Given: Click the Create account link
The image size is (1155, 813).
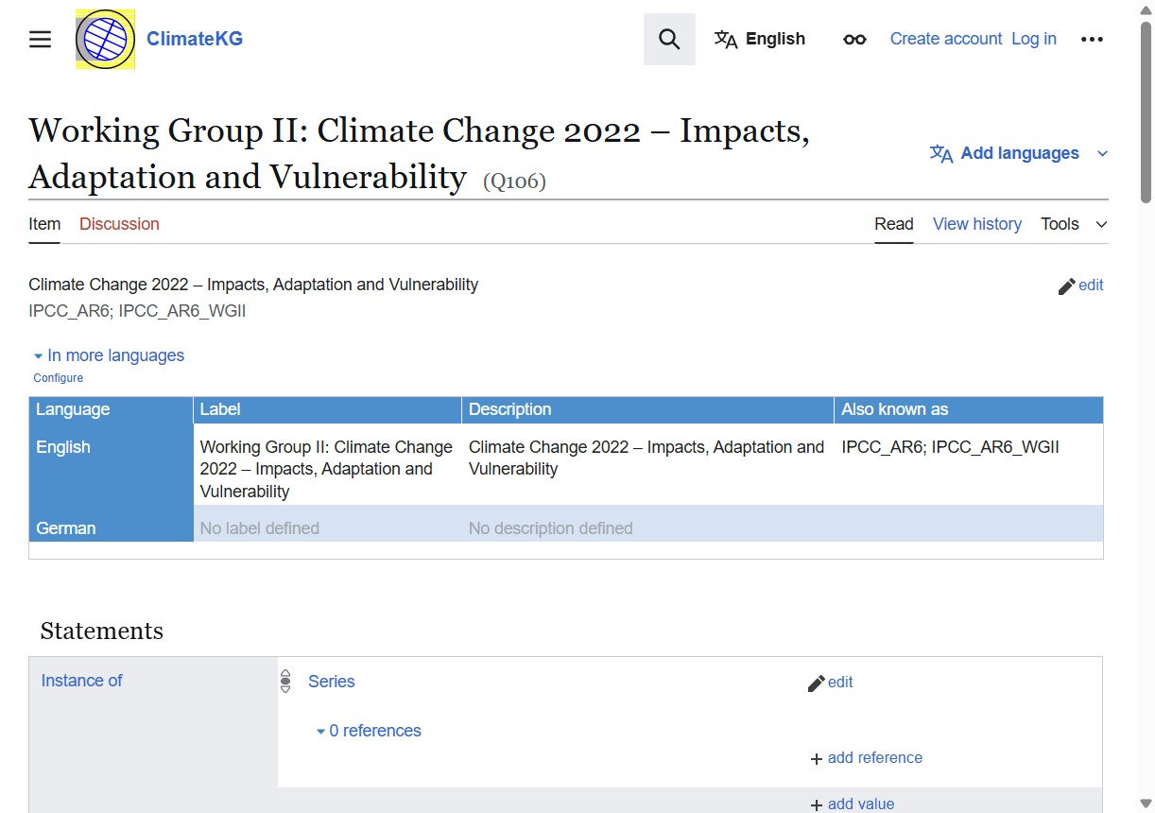Looking at the screenshot, I should point(946,39).
